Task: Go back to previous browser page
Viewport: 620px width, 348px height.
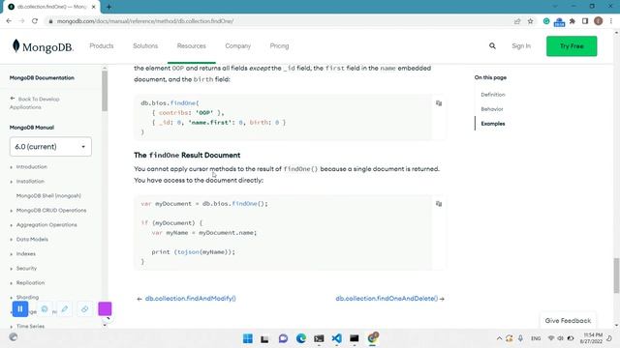Action: click(x=9, y=21)
